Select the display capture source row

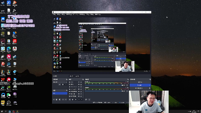[x=76, y=96]
